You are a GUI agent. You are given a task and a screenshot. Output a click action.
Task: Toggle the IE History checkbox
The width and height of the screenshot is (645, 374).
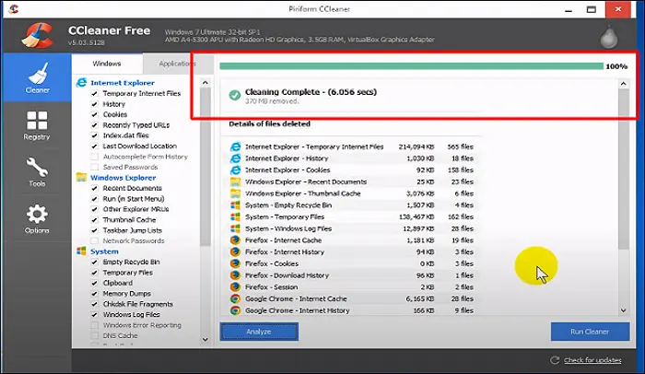pos(94,104)
